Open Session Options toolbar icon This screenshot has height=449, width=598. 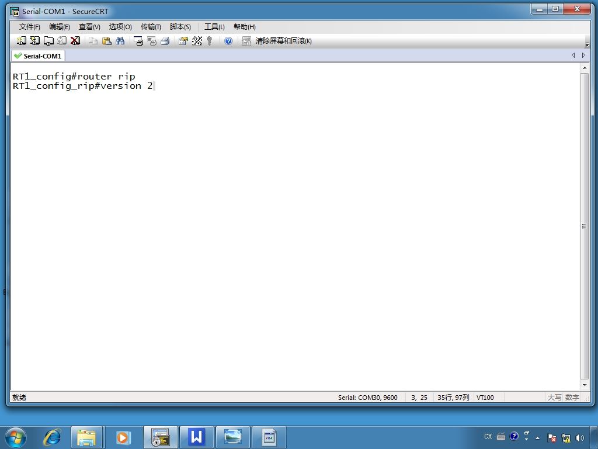[x=183, y=41]
